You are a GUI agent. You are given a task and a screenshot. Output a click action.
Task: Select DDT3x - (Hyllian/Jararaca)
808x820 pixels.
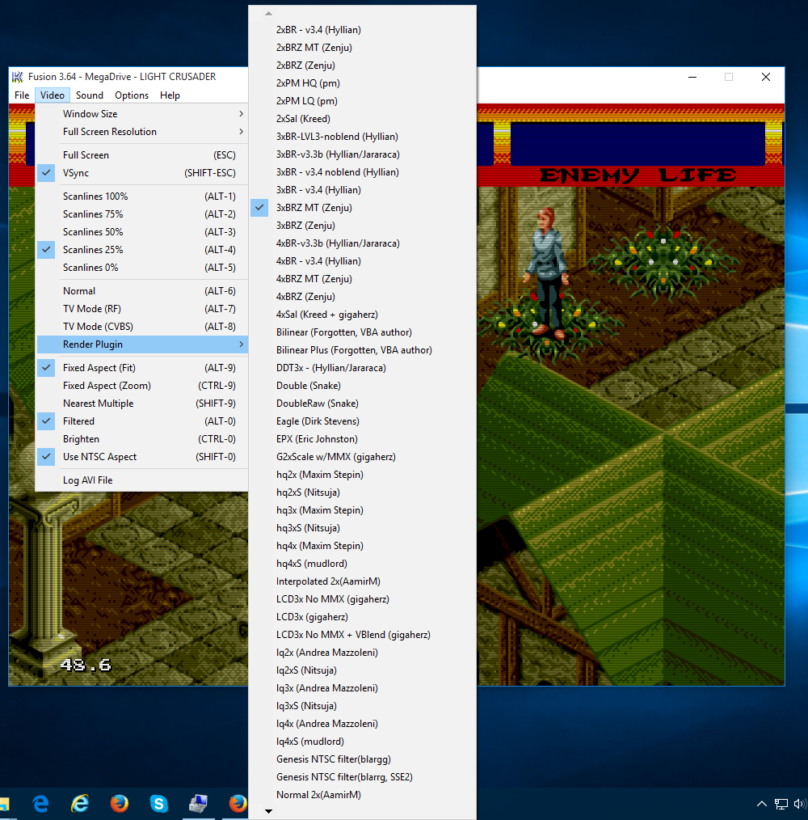click(x=362, y=368)
